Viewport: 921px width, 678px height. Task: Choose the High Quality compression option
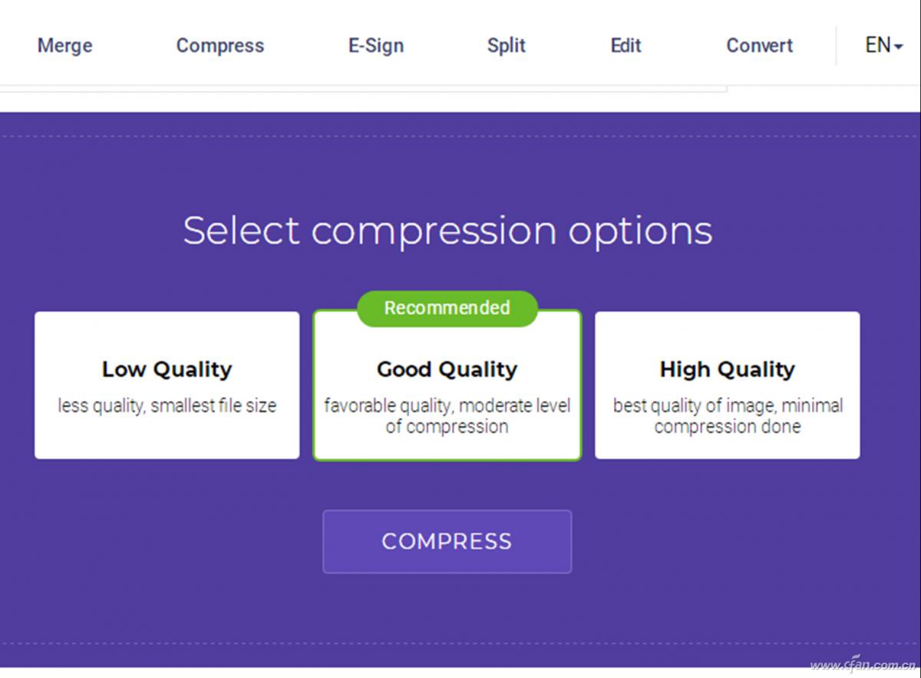point(727,385)
